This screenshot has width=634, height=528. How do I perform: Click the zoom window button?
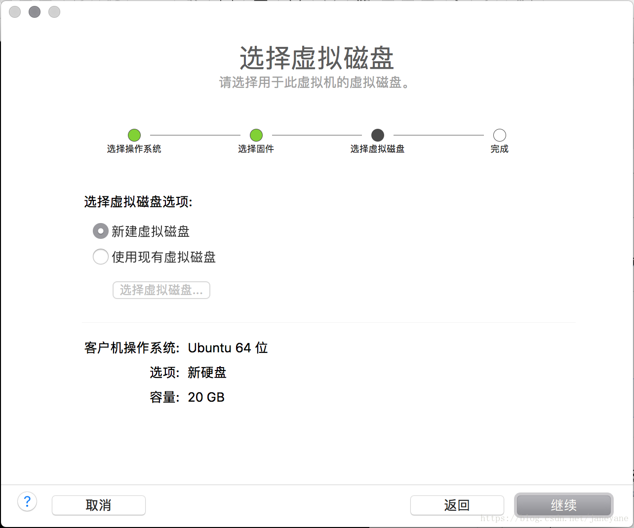(54, 12)
